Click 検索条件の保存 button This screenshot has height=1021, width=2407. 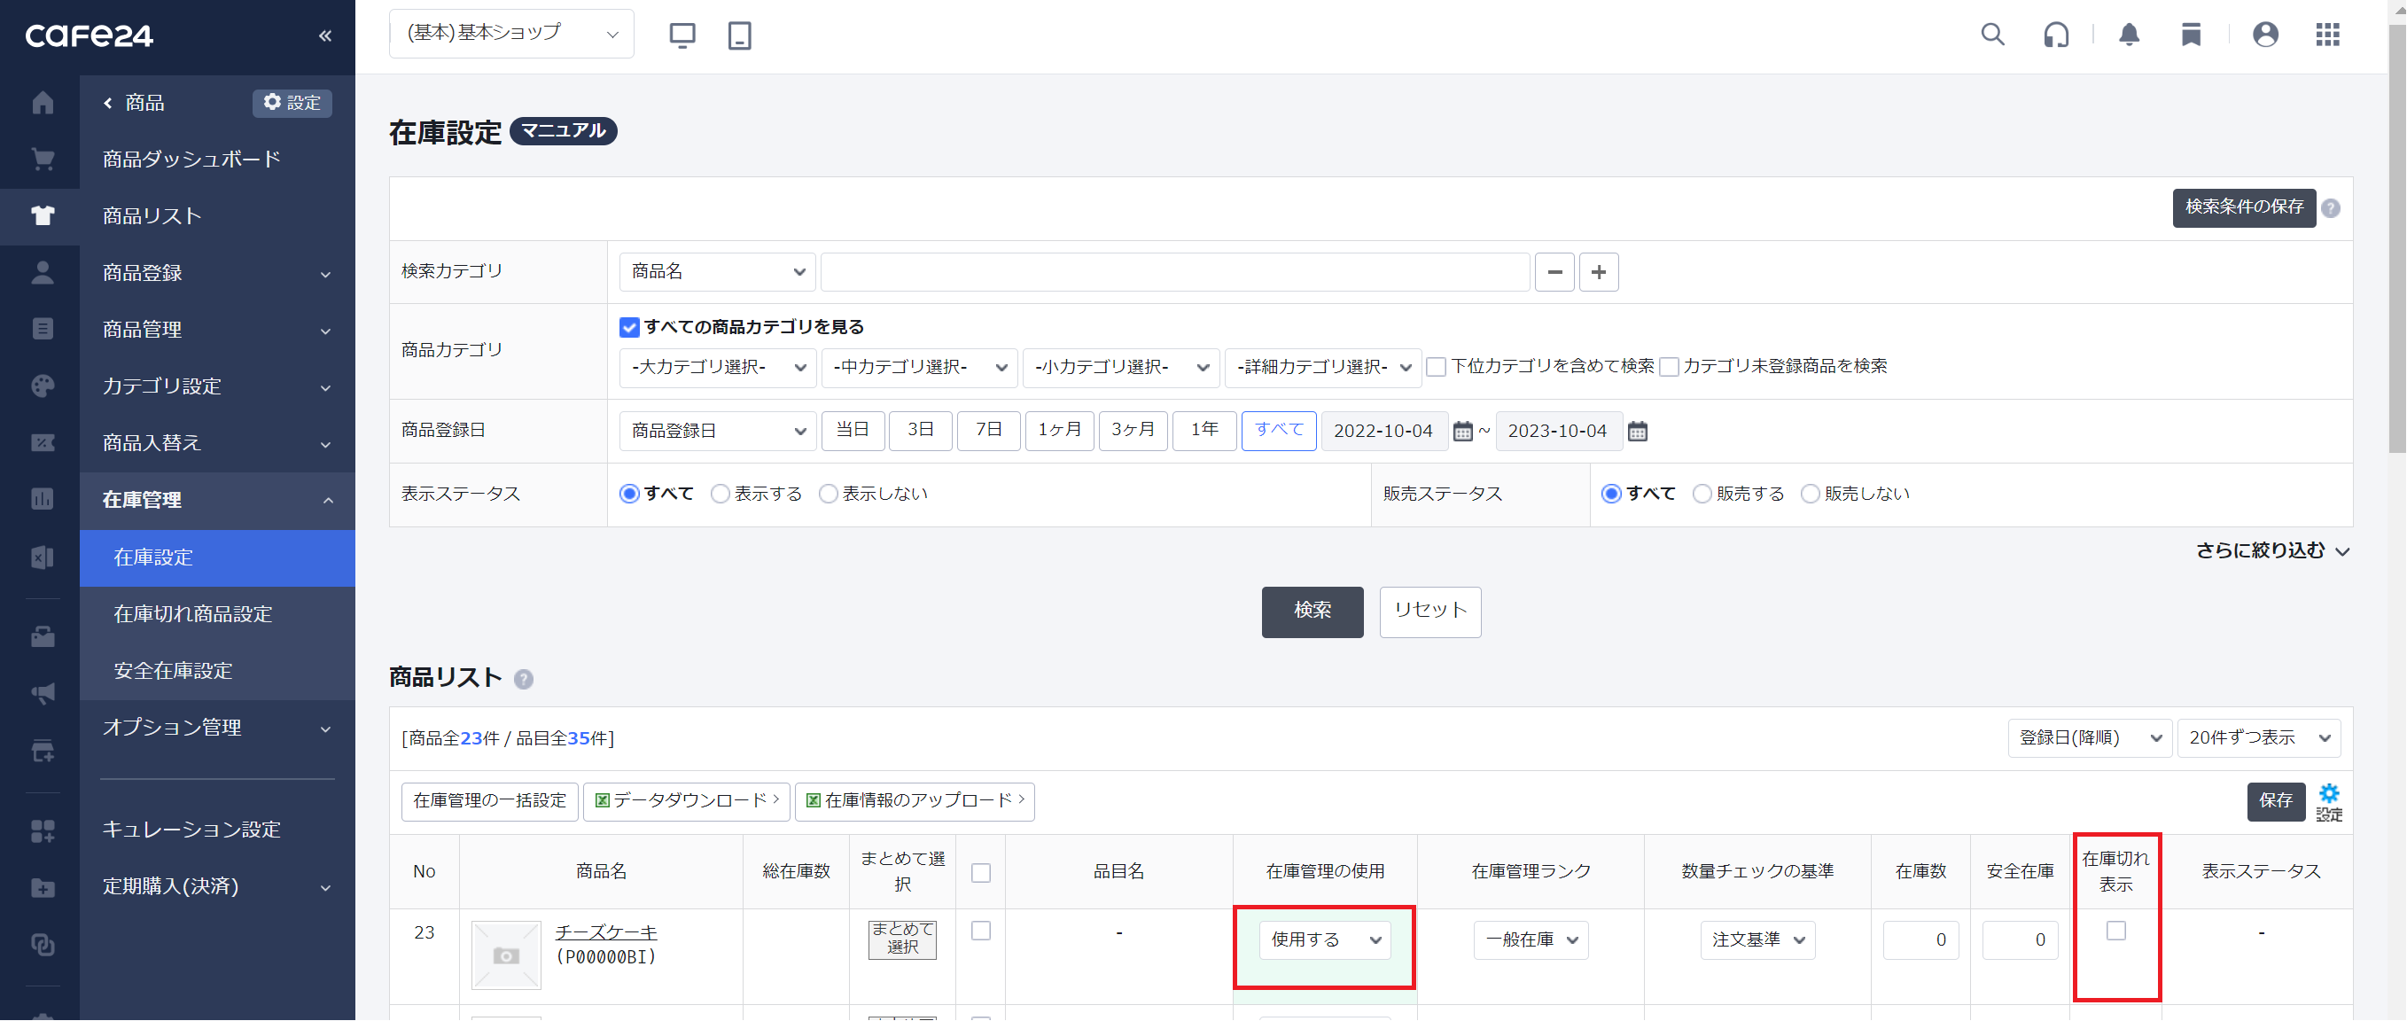(2243, 207)
